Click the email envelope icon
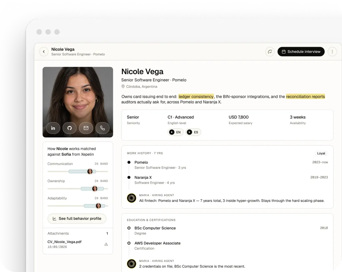This screenshot has width=342, height=272. point(86,128)
